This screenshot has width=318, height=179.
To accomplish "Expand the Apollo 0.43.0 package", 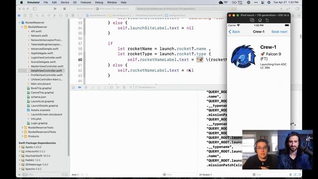I will tap(20, 147).
